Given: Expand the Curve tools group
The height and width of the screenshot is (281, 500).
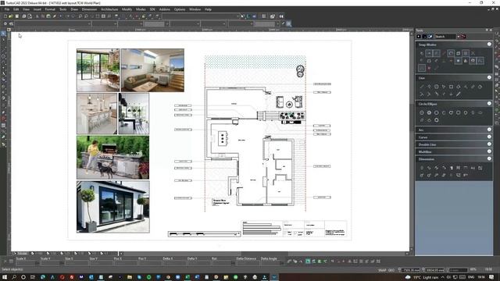Looking at the screenshot, I should 489,137.
